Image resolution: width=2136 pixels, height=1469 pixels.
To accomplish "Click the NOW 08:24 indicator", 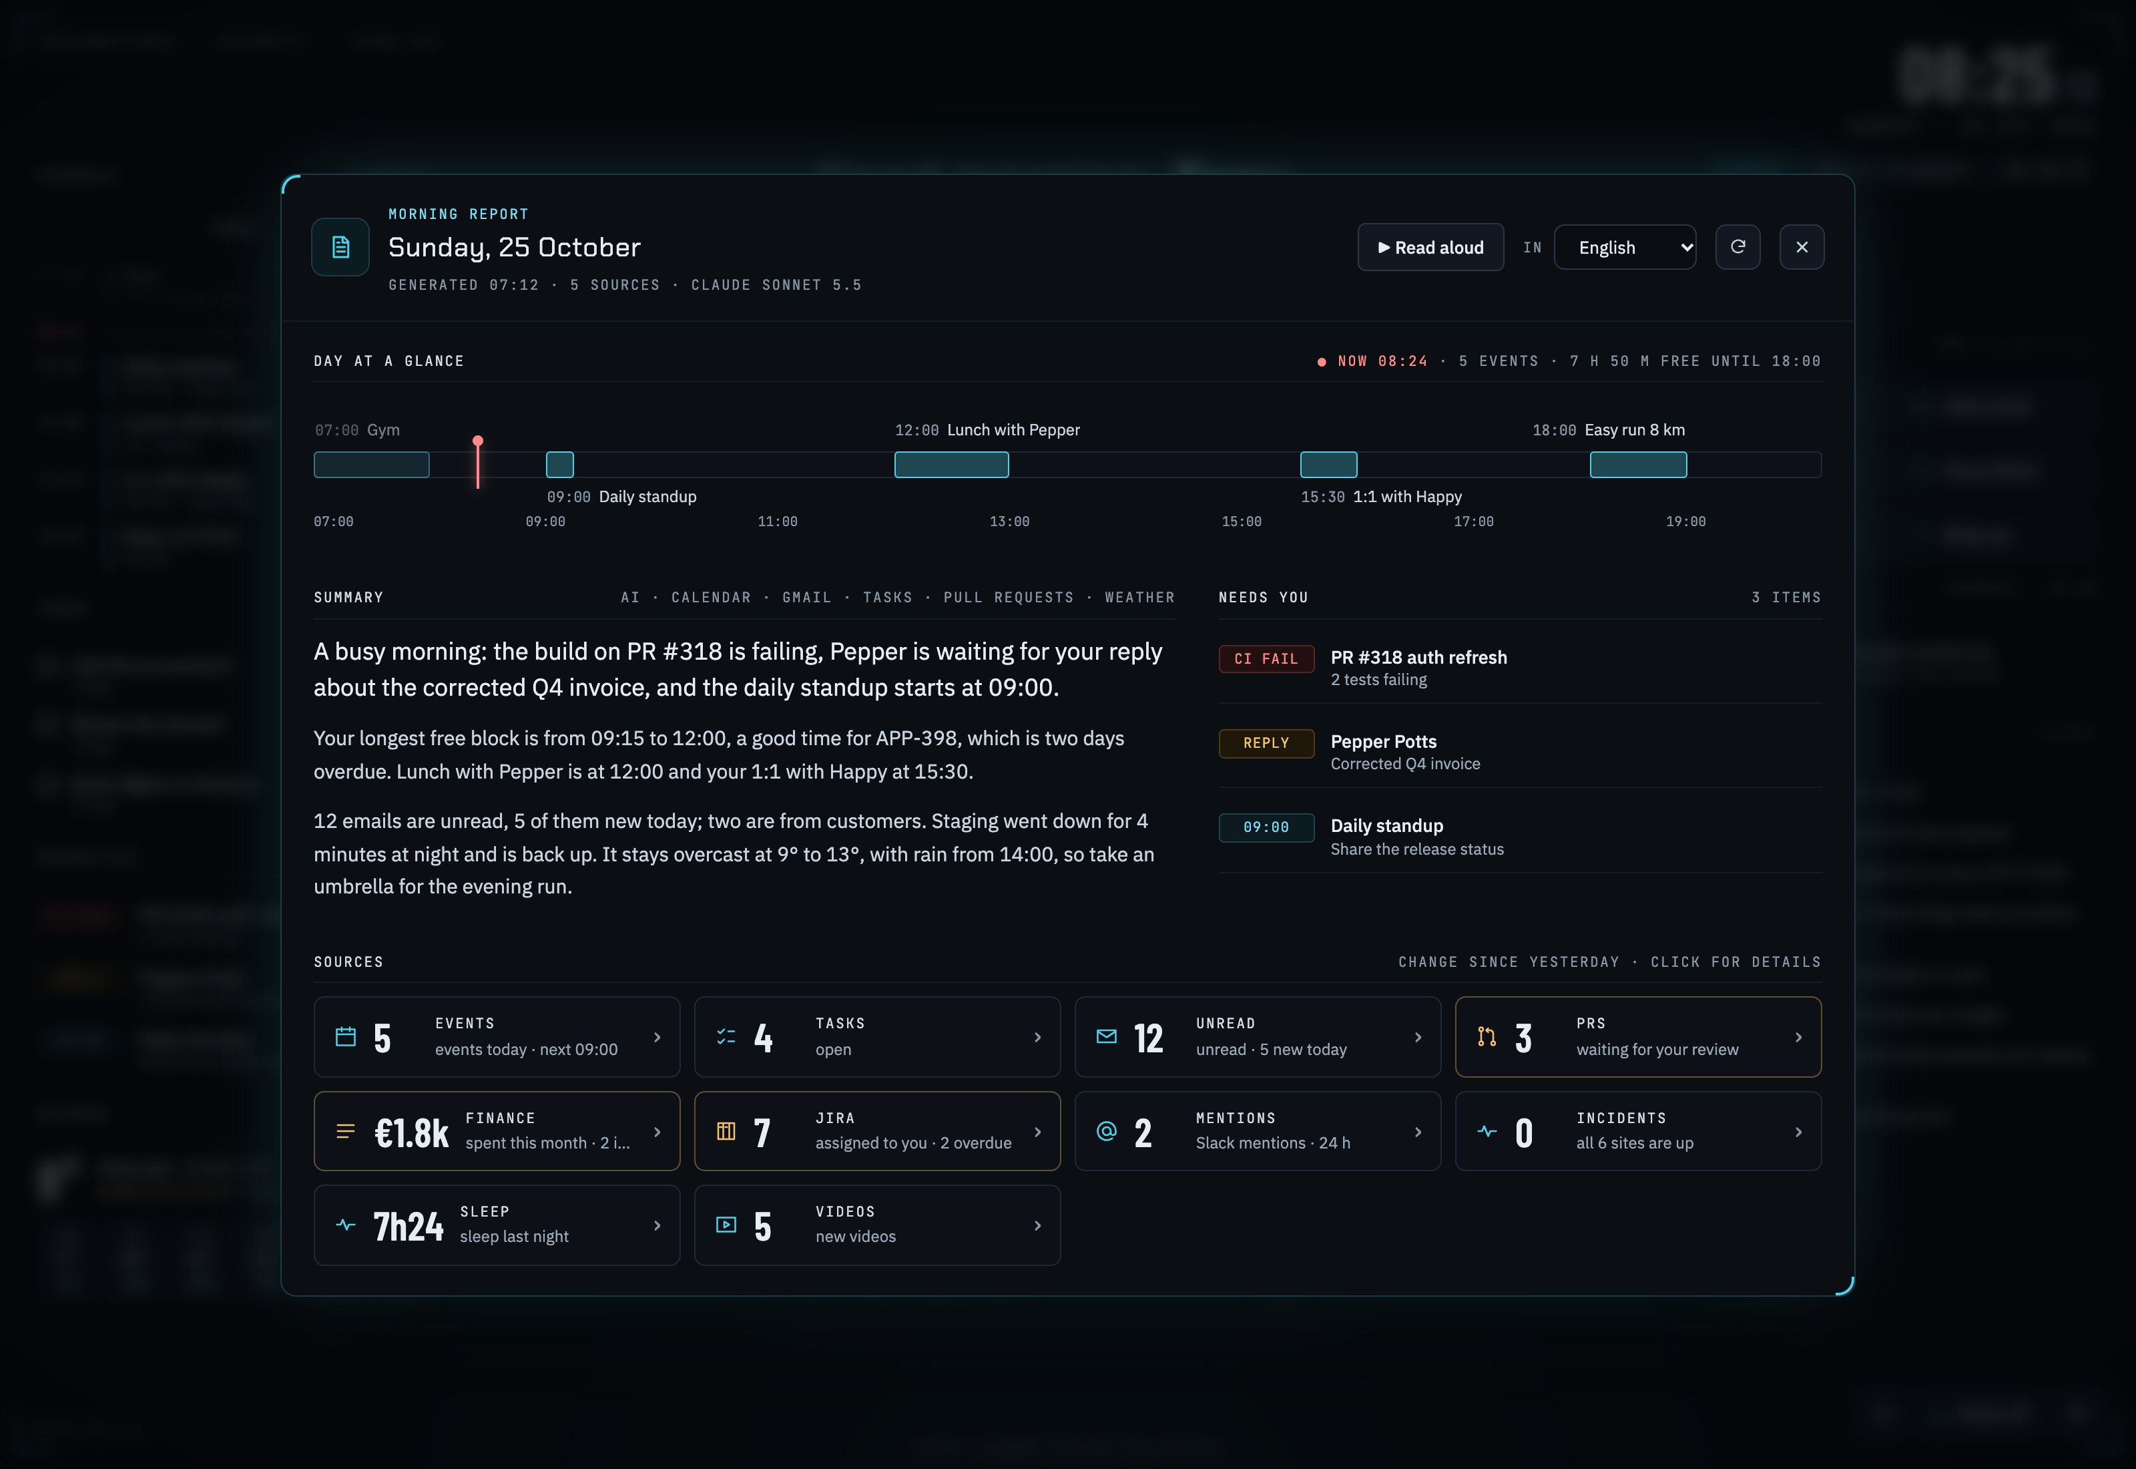I will point(1372,361).
